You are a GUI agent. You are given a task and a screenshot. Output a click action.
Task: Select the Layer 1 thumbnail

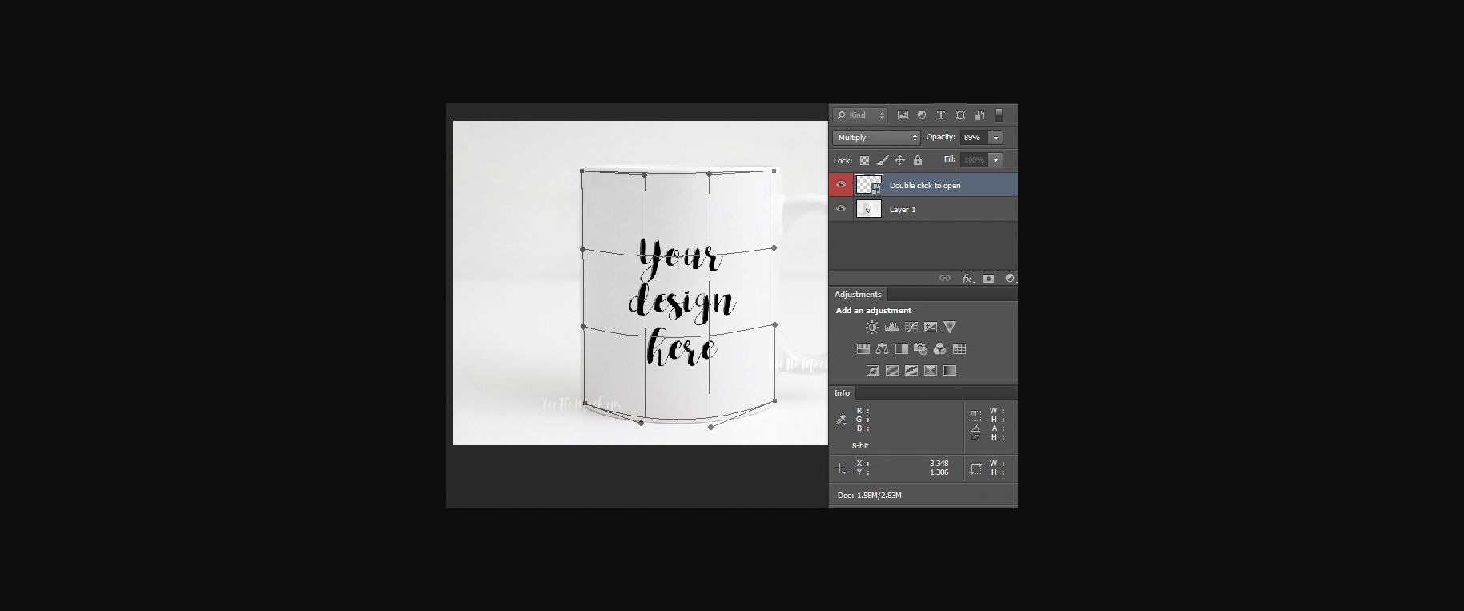(869, 209)
